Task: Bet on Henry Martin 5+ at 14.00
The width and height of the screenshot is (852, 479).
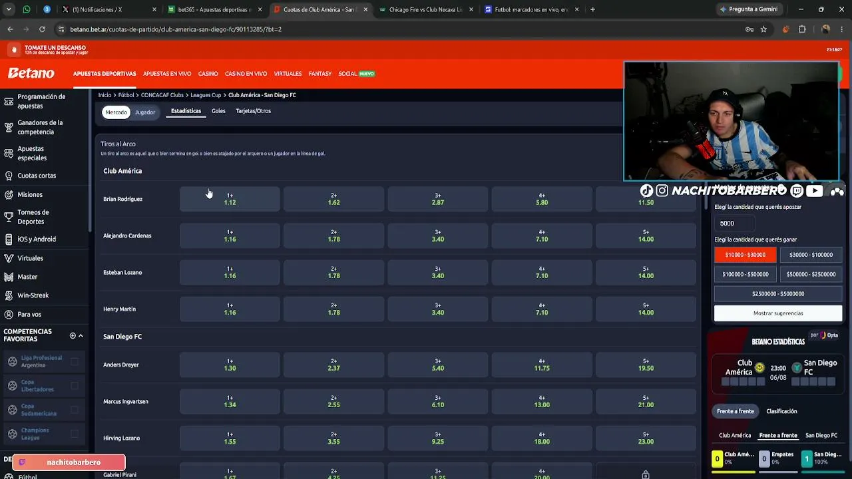Action: pyautogui.click(x=646, y=309)
